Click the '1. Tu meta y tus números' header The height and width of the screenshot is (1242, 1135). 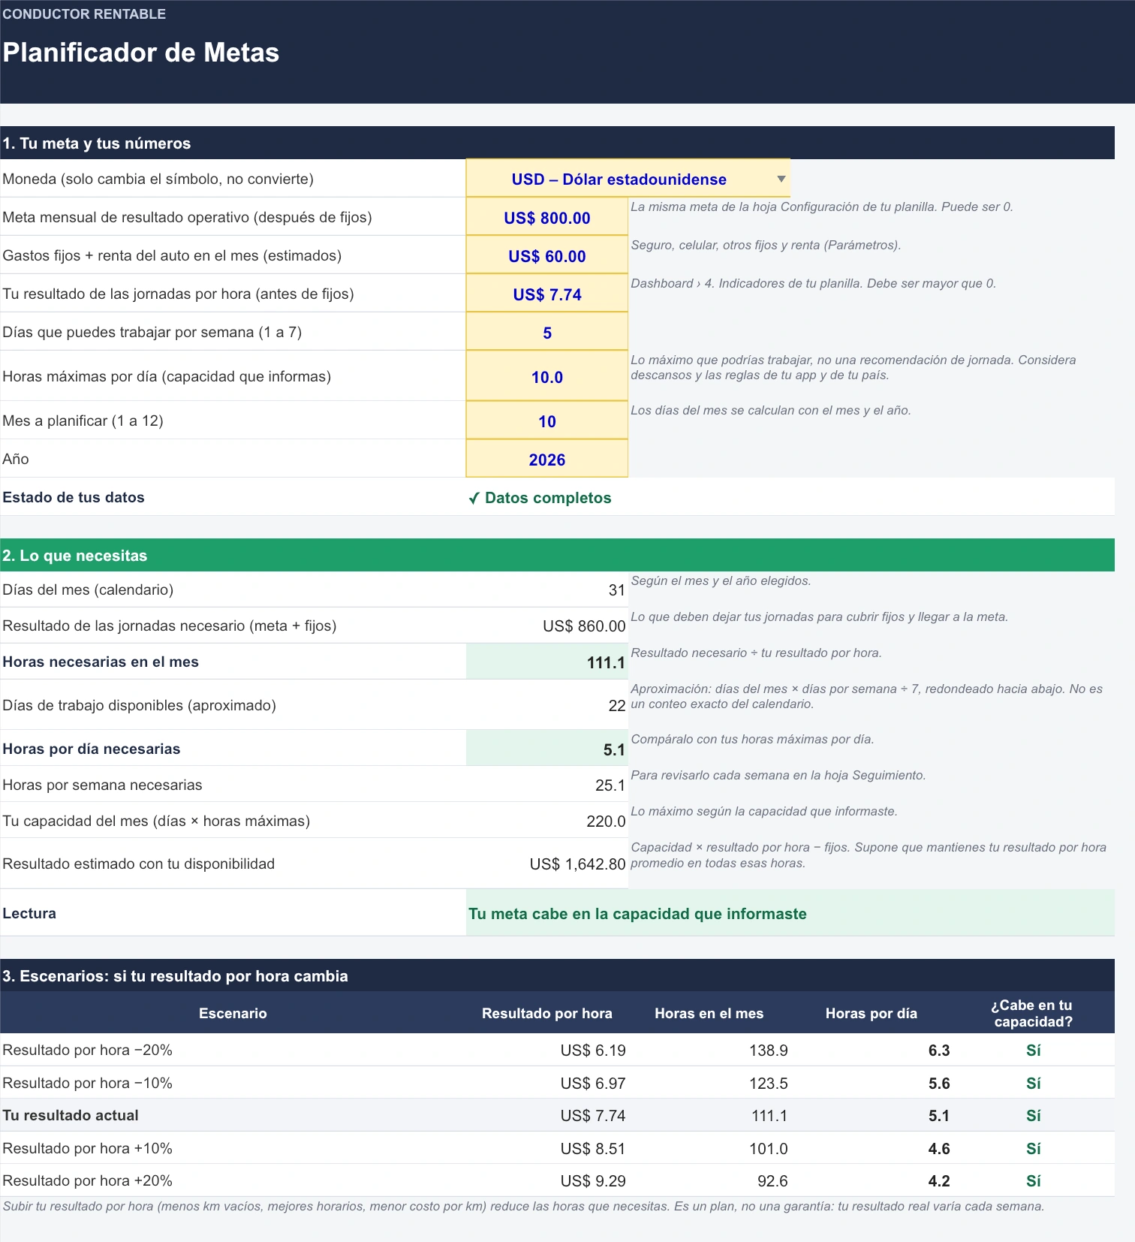point(557,143)
